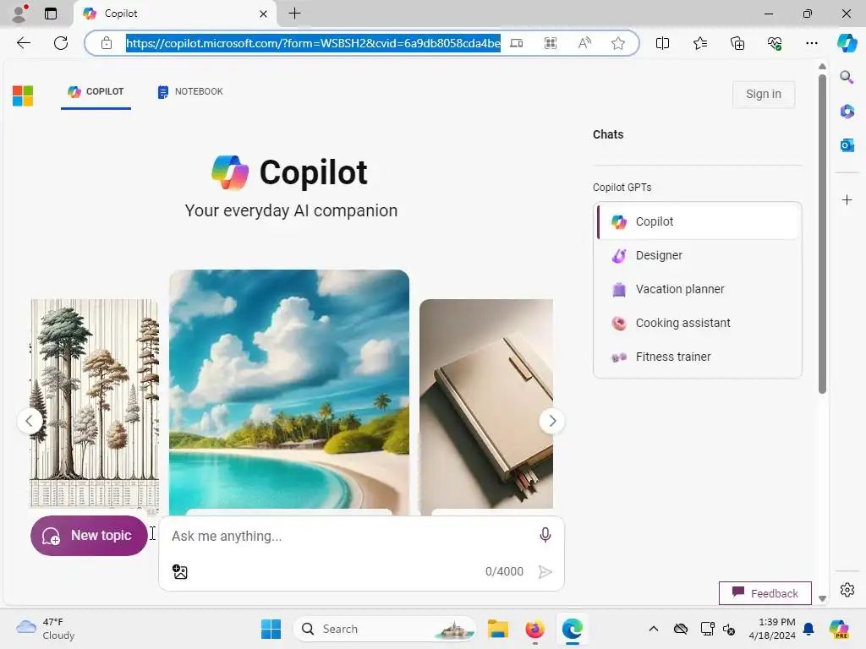
Task: Open the Feedback button
Action: (765, 593)
